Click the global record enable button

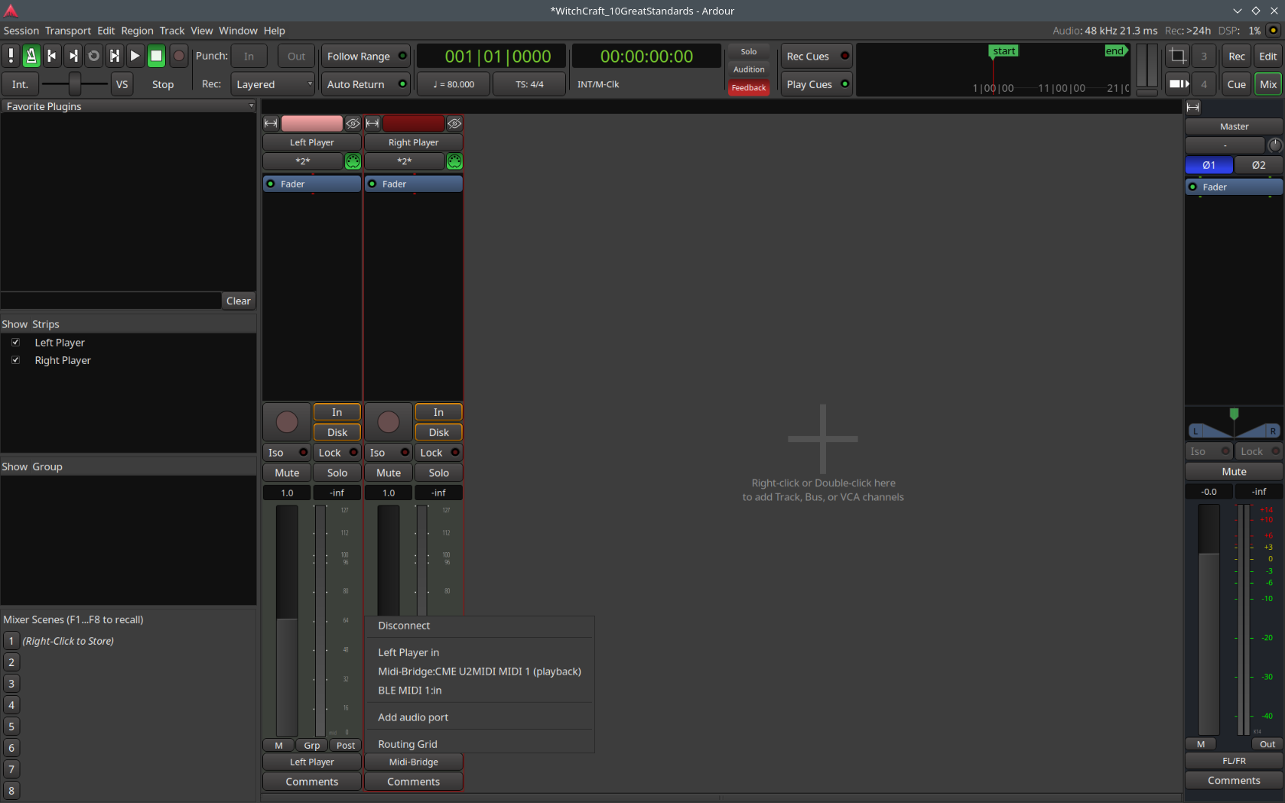pos(179,56)
